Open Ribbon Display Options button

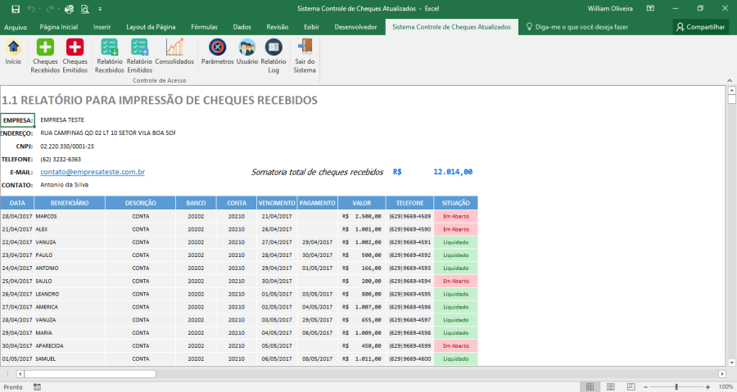650,8
